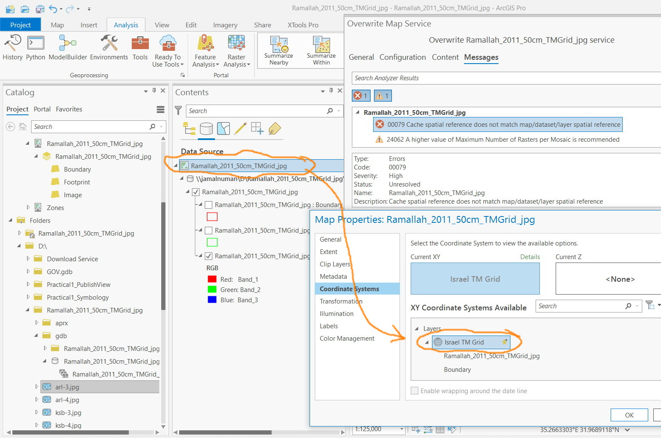Toggle Enable wrapping around the date line
The image size is (661, 438).
pos(415,391)
